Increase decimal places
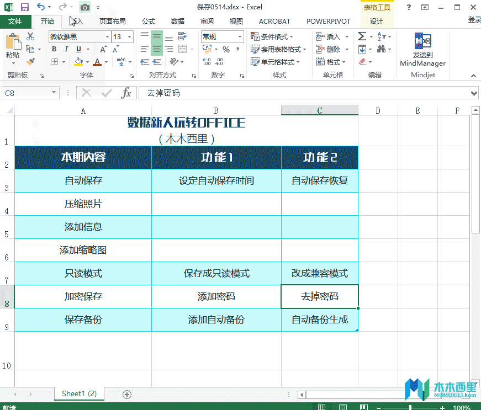Screen dimensions: 481x410 click(207, 62)
